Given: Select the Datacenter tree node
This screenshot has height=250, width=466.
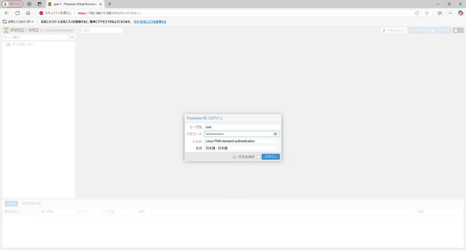Looking at the screenshot, I should [x=23, y=45].
